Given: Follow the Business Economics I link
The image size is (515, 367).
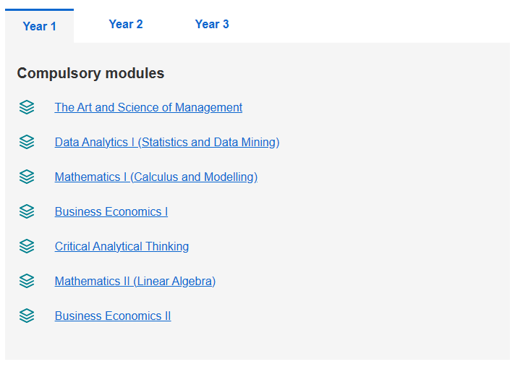Looking at the screenshot, I should pyautogui.click(x=111, y=211).
